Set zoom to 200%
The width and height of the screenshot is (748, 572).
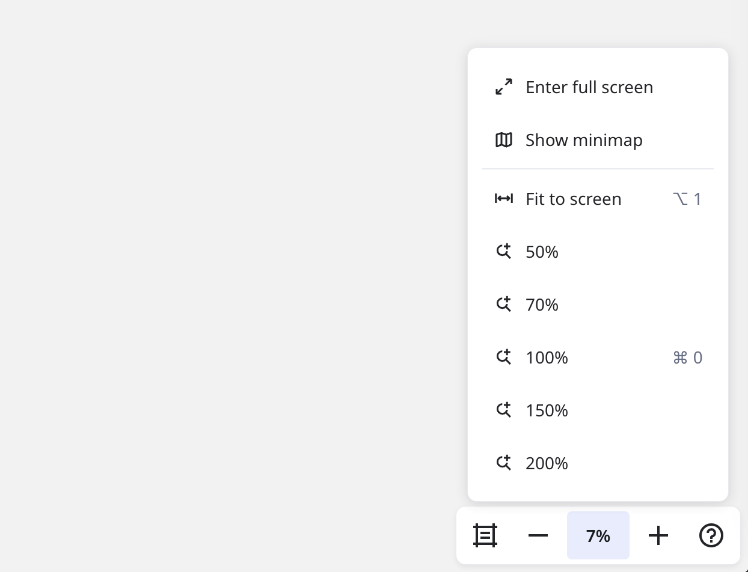tap(547, 463)
